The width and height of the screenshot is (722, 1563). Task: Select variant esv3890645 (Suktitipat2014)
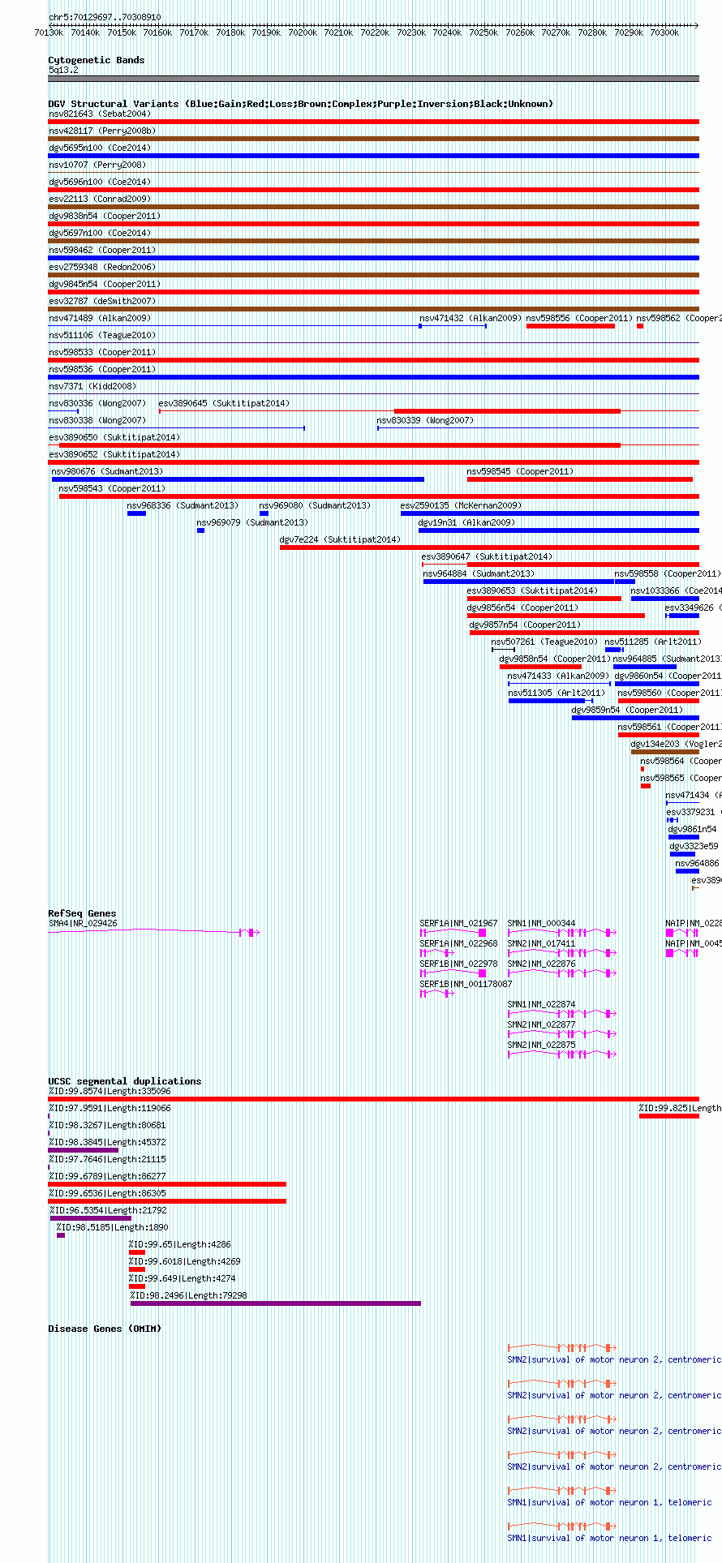[224, 403]
